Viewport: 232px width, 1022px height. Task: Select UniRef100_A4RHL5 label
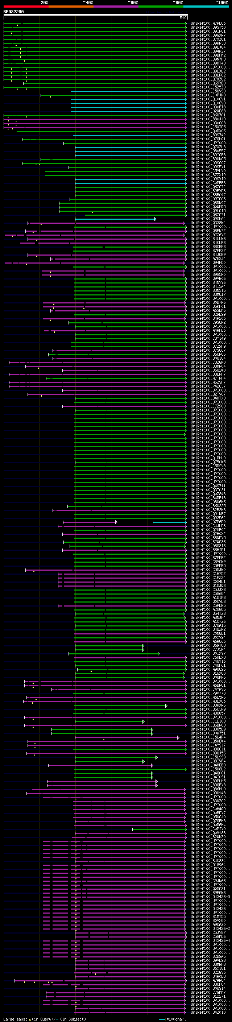[x=208, y=331]
